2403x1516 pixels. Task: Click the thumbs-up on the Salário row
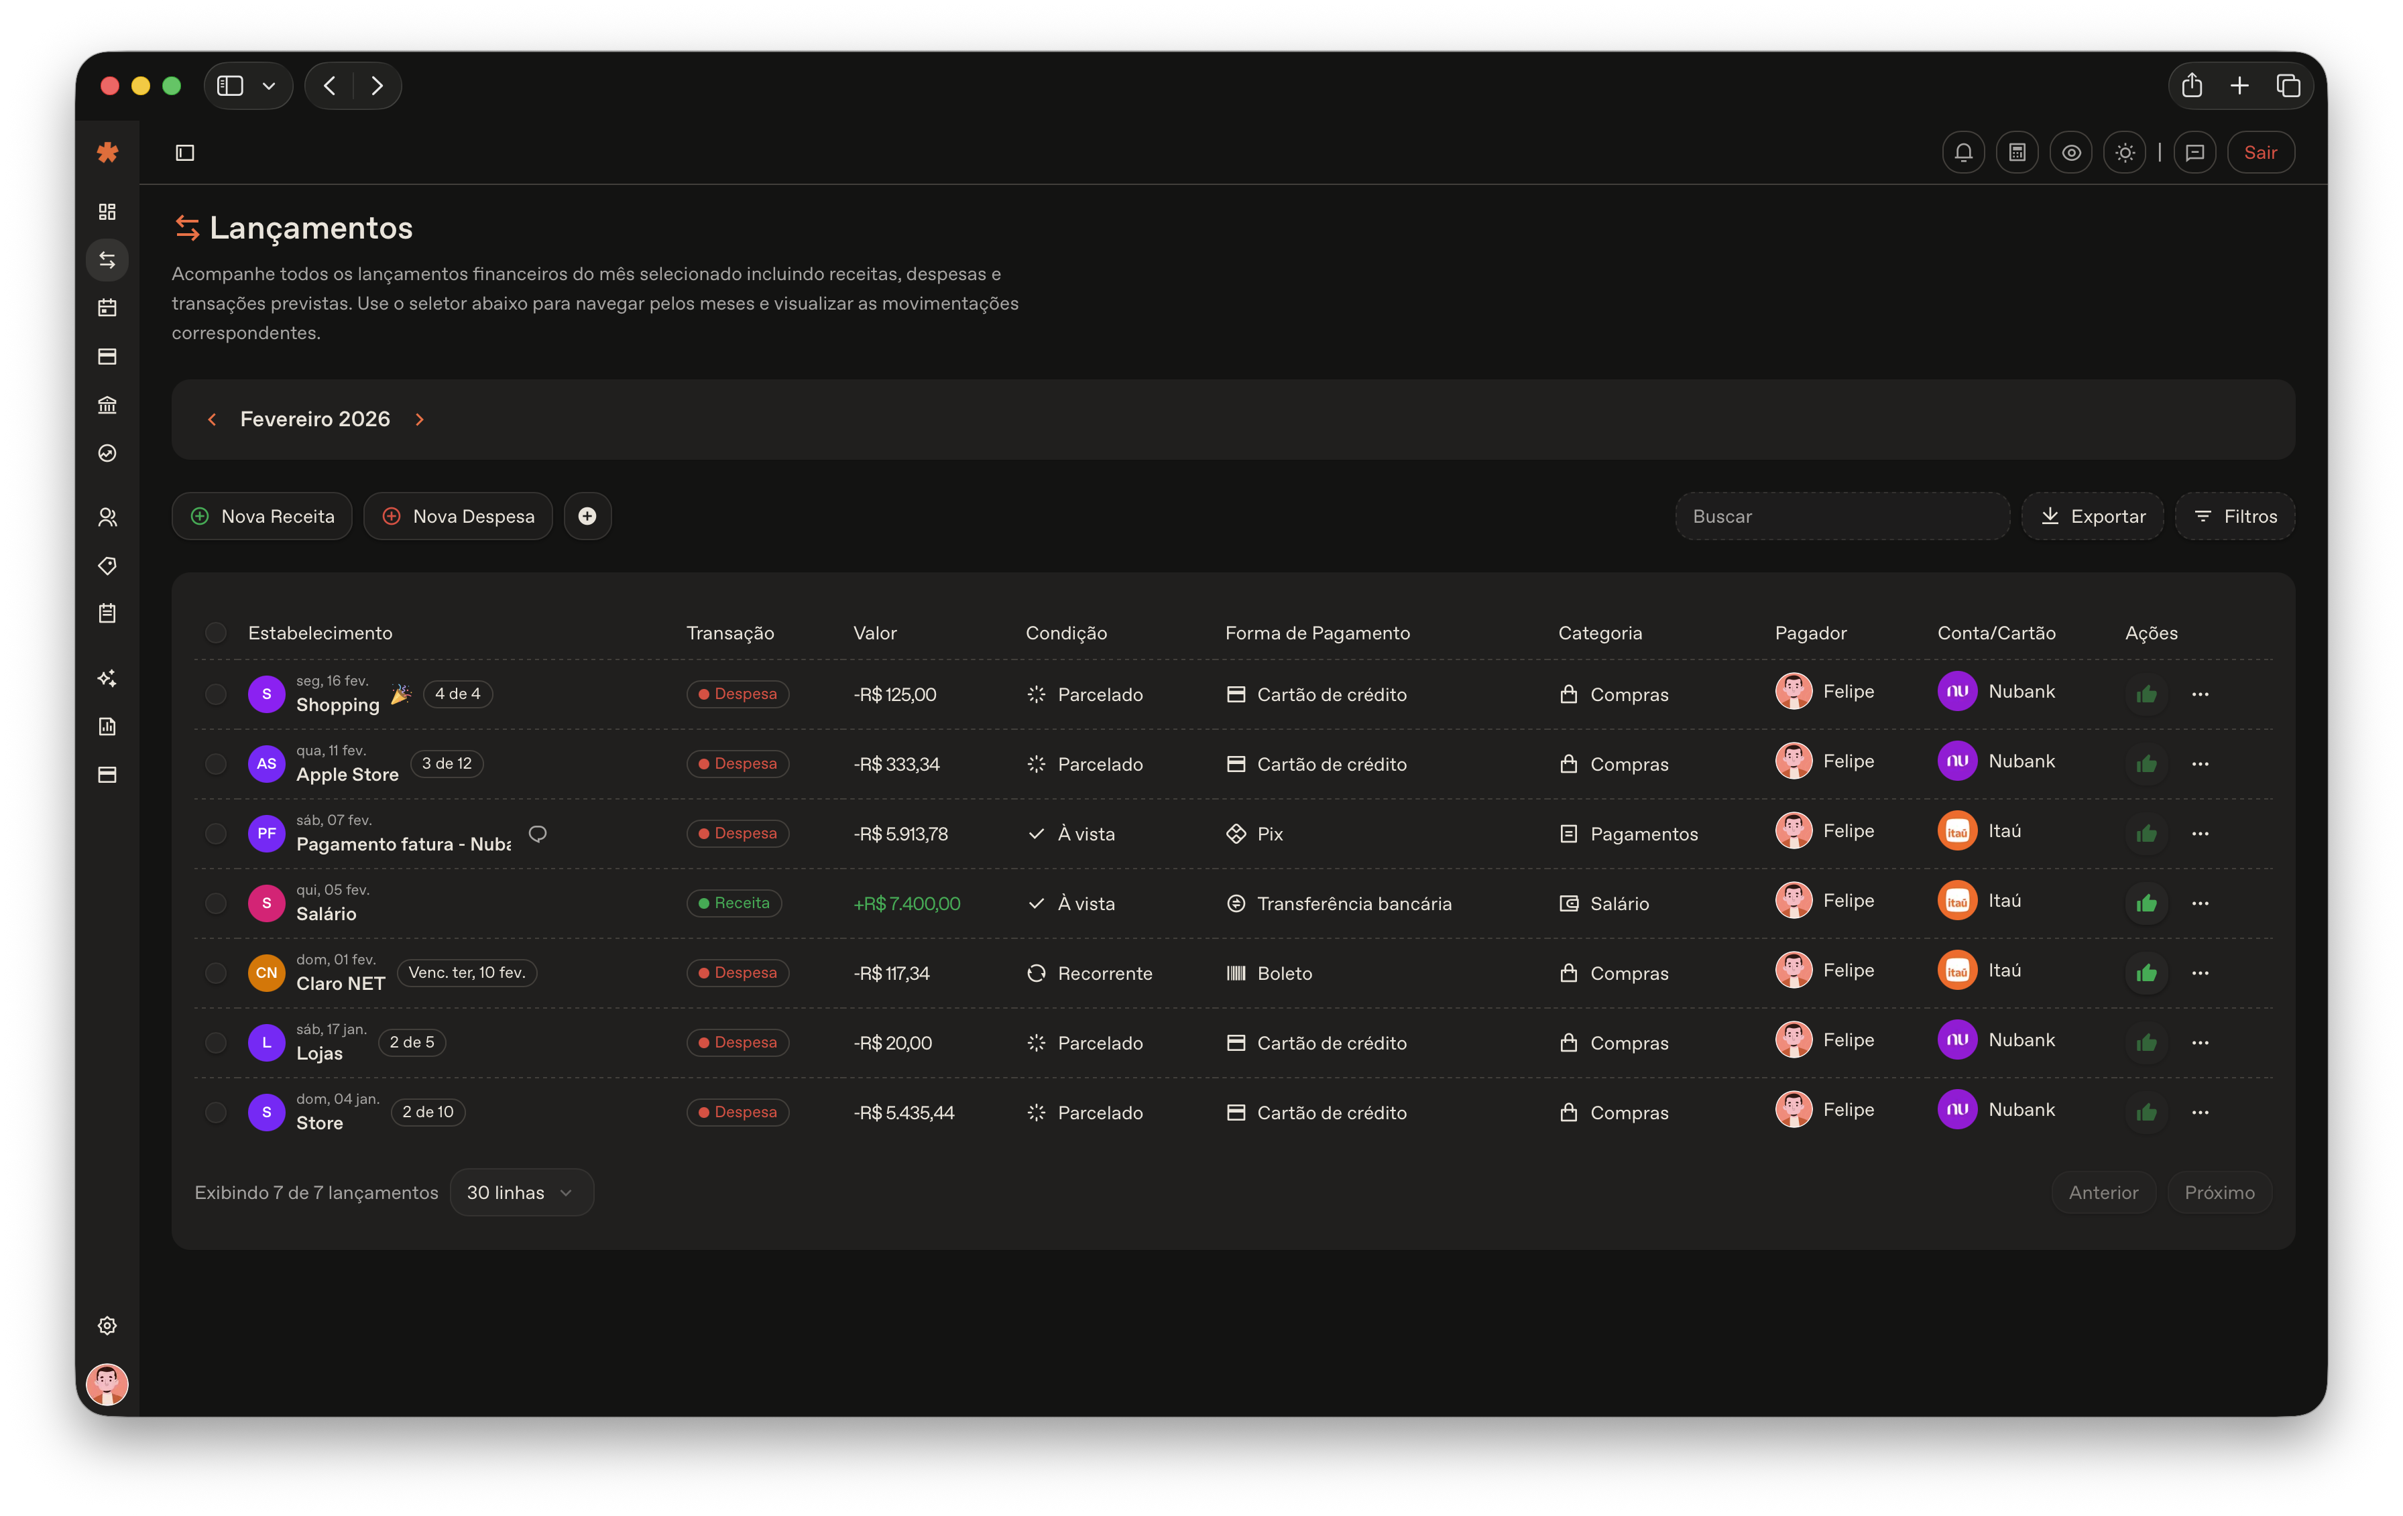[2146, 903]
